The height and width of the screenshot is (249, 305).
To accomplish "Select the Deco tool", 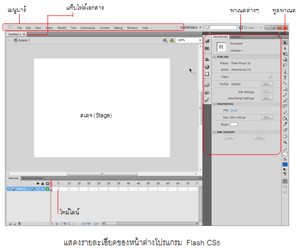I will (285, 106).
